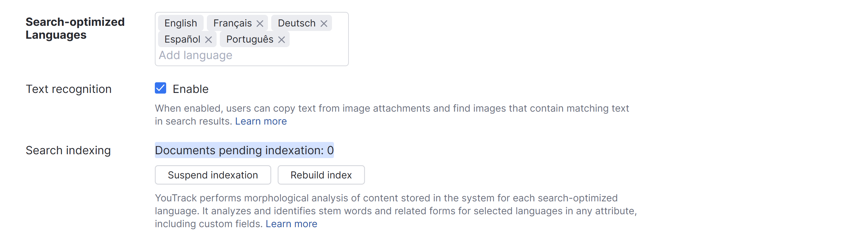Click the Add language input field
Image resolution: width=856 pixels, height=242 pixels.
[x=195, y=55]
